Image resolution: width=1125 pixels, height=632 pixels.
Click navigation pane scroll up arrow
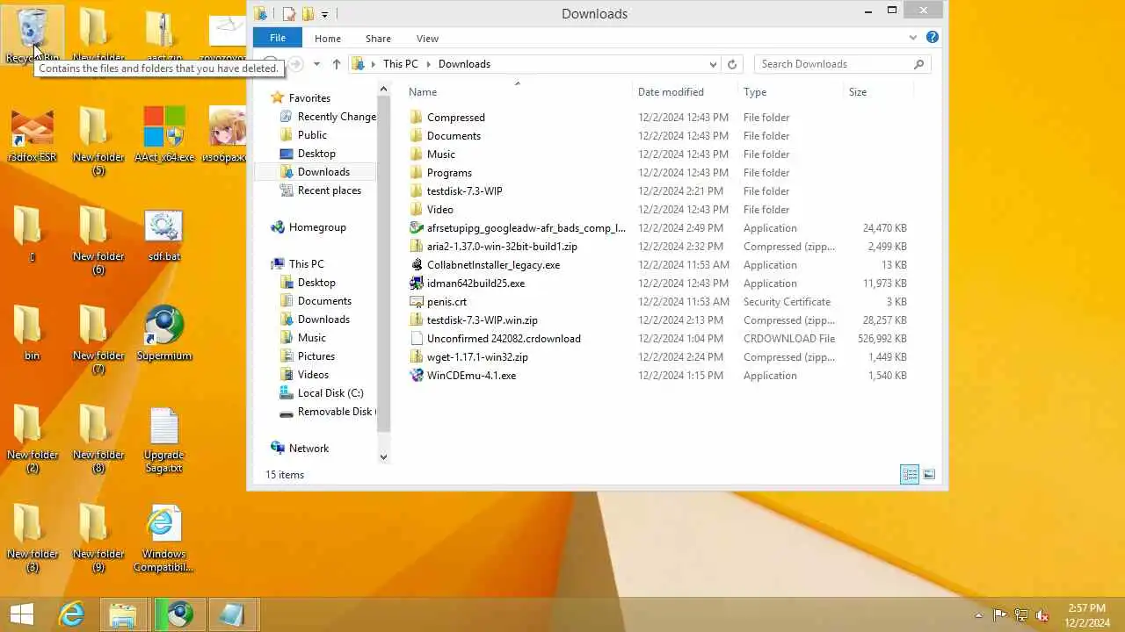pos(383,89)
